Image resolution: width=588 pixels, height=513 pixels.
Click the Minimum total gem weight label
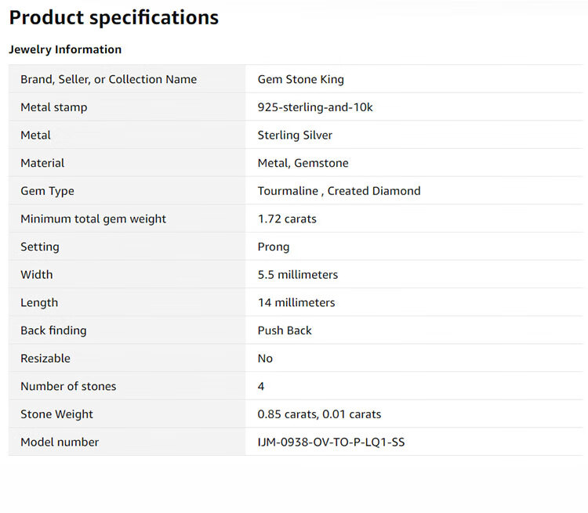tap(93, 219)
